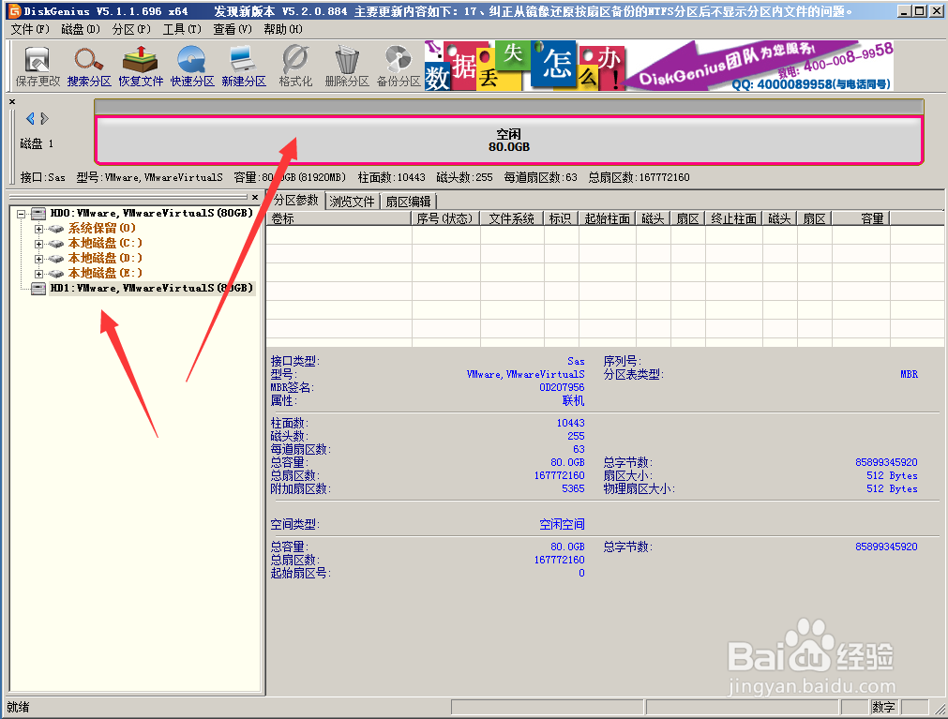Viewport: 948px width, 719px height.
Task: Open the 查看(V) menu
Action: 233,29
